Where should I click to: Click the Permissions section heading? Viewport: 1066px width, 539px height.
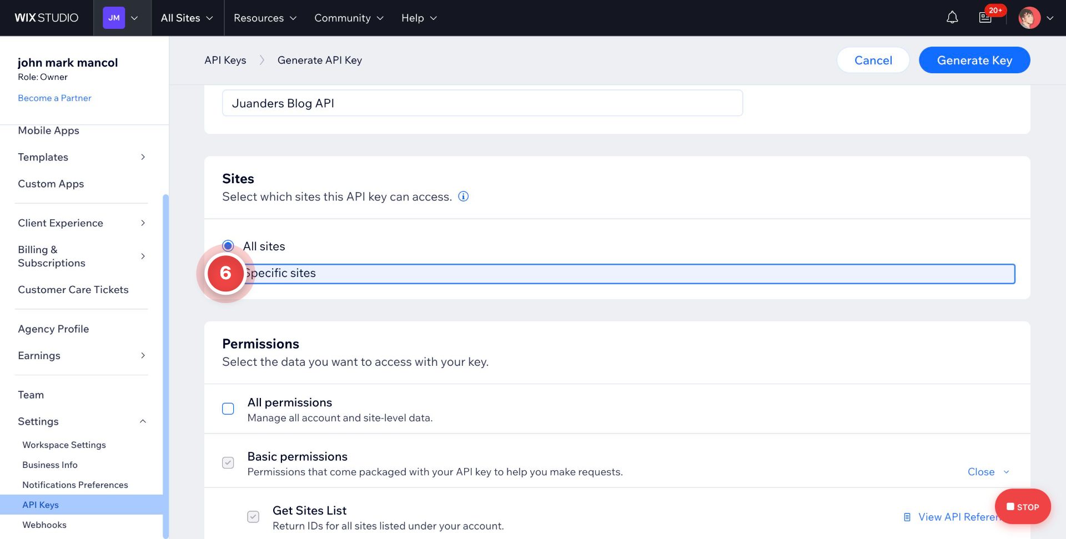(260, 344)
